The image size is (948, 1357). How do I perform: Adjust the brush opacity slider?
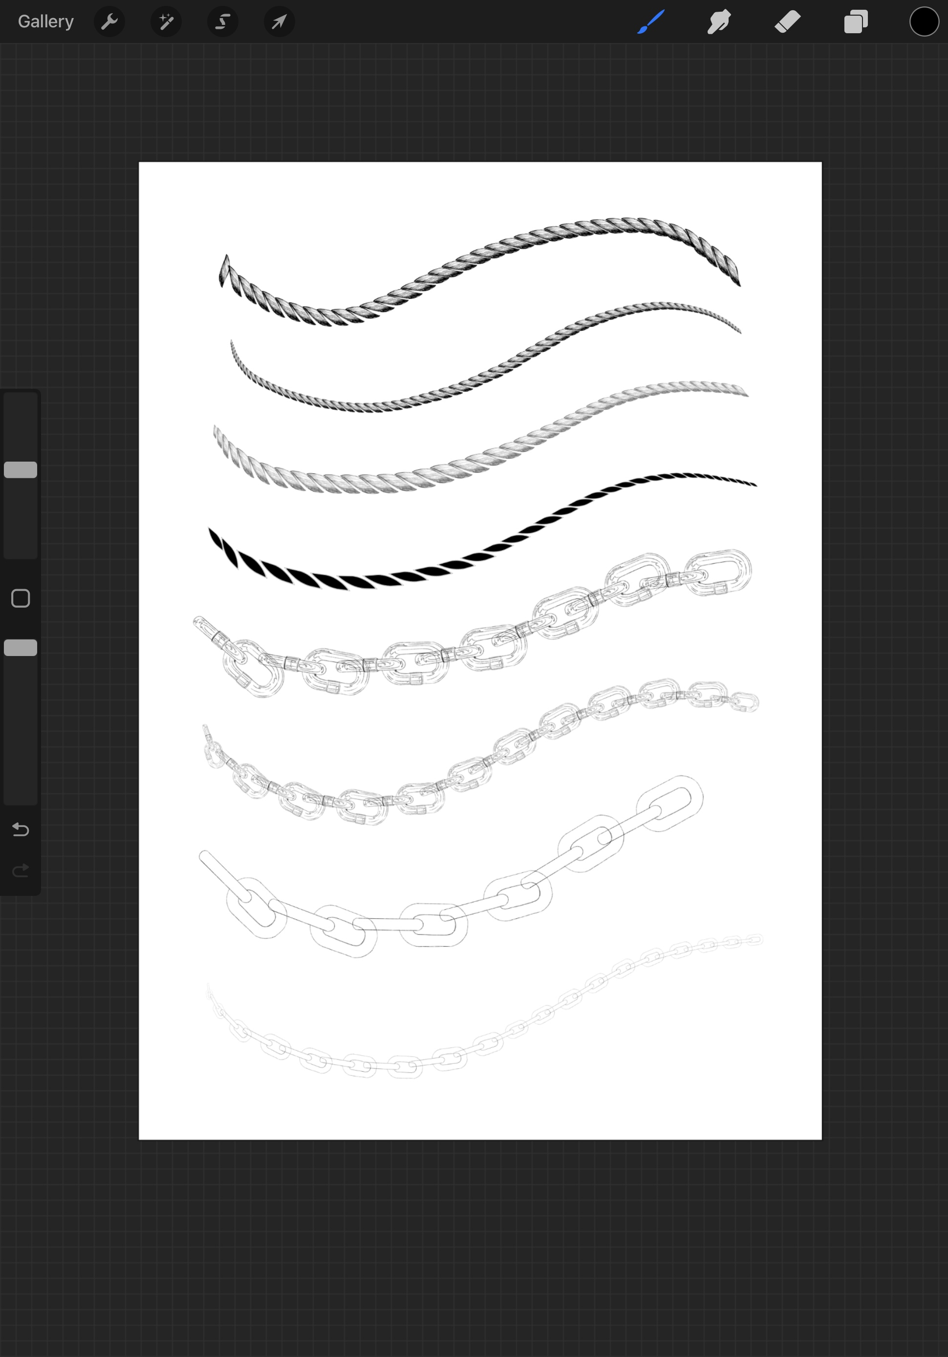pos(20,648)
